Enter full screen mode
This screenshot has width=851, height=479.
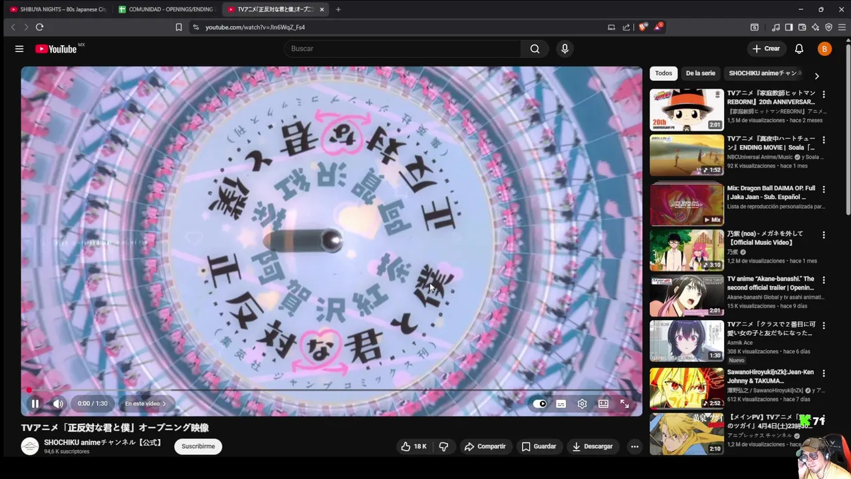624,404
